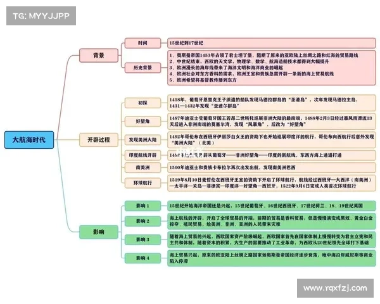Pick the 好望角 sub-node
The image size is (380, 304).
pos(142,121)
